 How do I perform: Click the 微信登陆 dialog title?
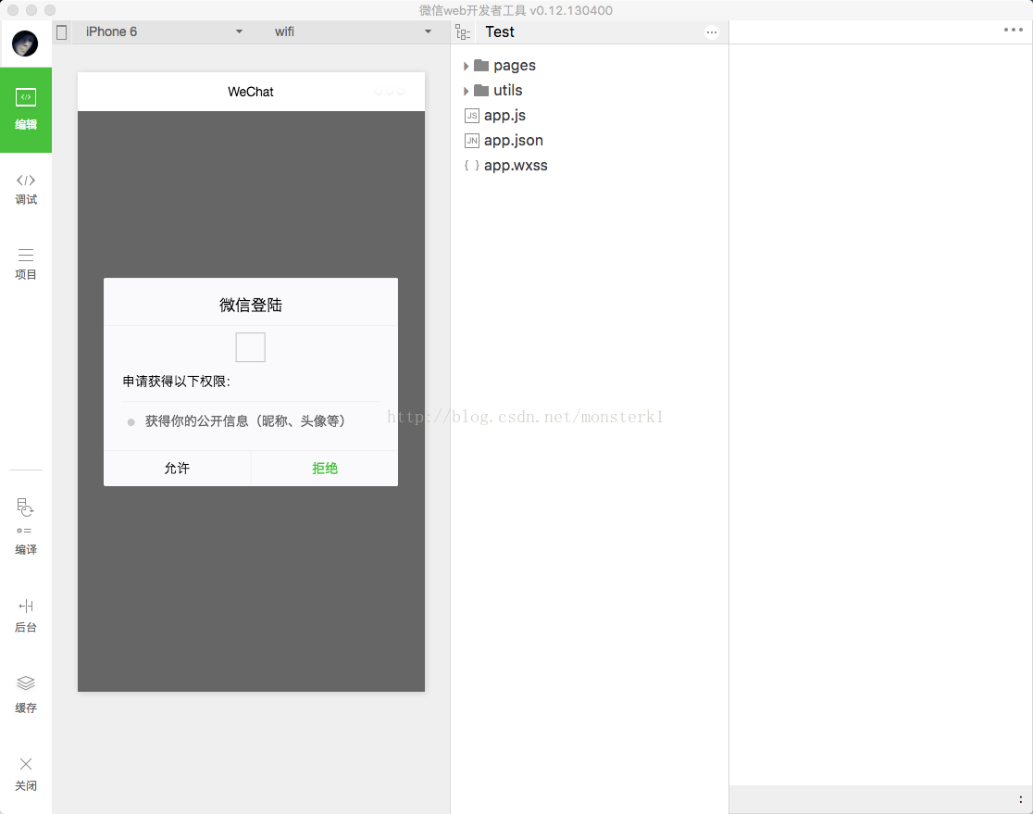pos(250,306)
